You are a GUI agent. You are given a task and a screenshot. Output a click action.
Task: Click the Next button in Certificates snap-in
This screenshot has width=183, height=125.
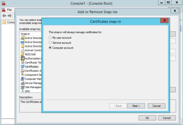coord(136,106)
